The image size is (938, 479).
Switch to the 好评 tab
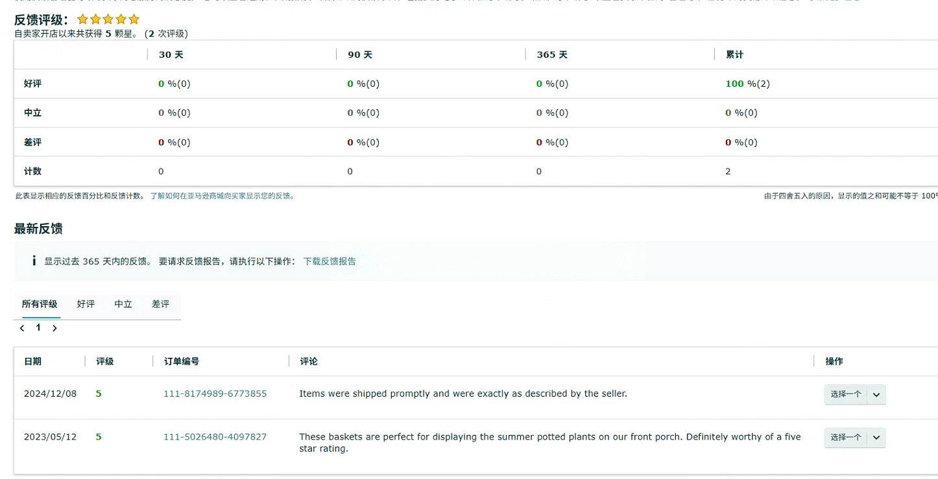[x=86, y=304]
